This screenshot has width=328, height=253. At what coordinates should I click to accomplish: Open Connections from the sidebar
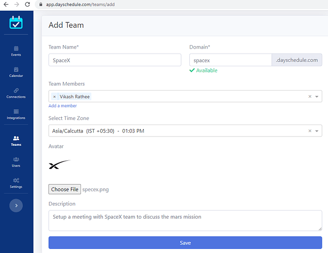16,93
